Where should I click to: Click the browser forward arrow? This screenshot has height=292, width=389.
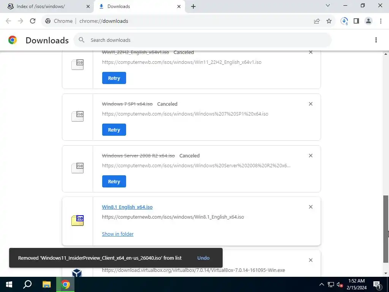click(x=21, y=21)
